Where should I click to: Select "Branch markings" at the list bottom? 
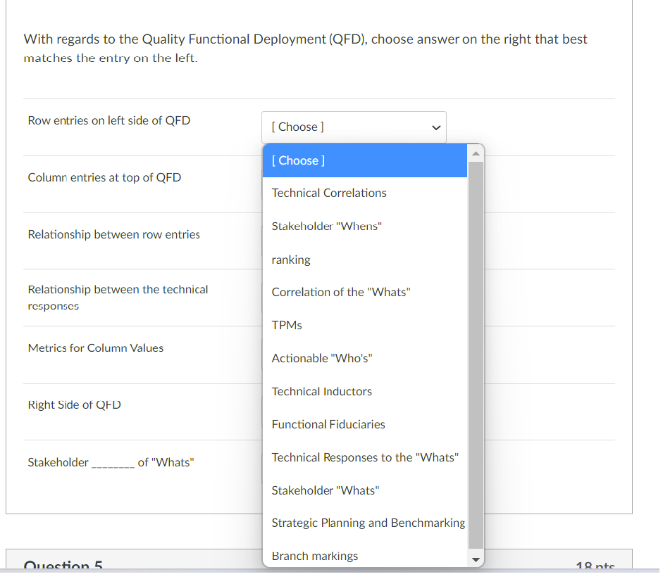click(315, 555)
